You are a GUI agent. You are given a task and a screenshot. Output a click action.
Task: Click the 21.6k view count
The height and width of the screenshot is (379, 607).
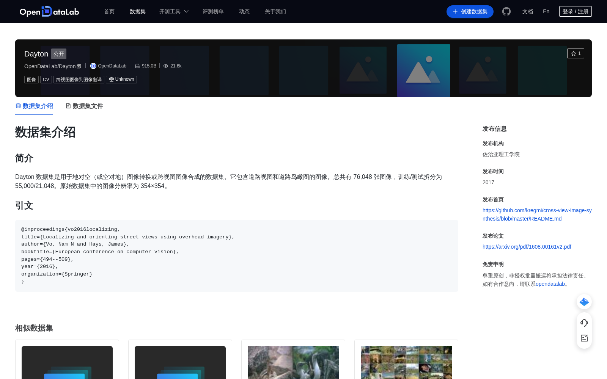click(x=176, y=66)
